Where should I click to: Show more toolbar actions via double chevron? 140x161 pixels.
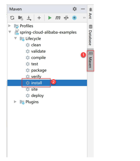click(x=84, y=18)
